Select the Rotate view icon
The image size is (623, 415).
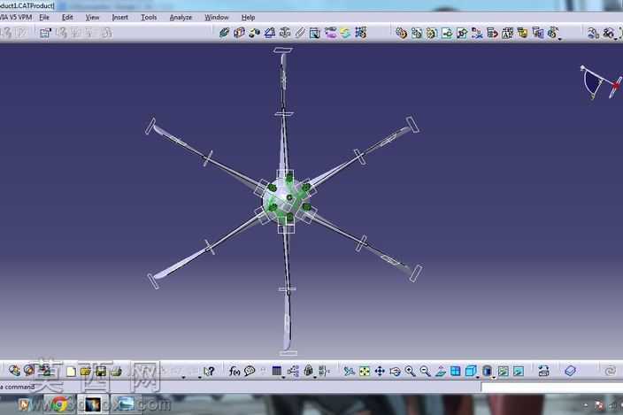(x=395, y=372)
